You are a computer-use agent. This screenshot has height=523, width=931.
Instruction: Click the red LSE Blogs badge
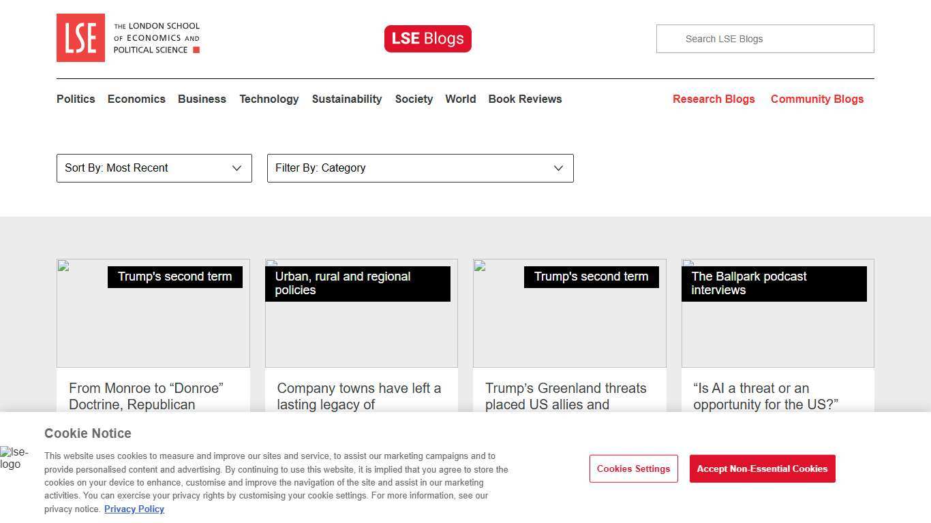tap(427, 39)
